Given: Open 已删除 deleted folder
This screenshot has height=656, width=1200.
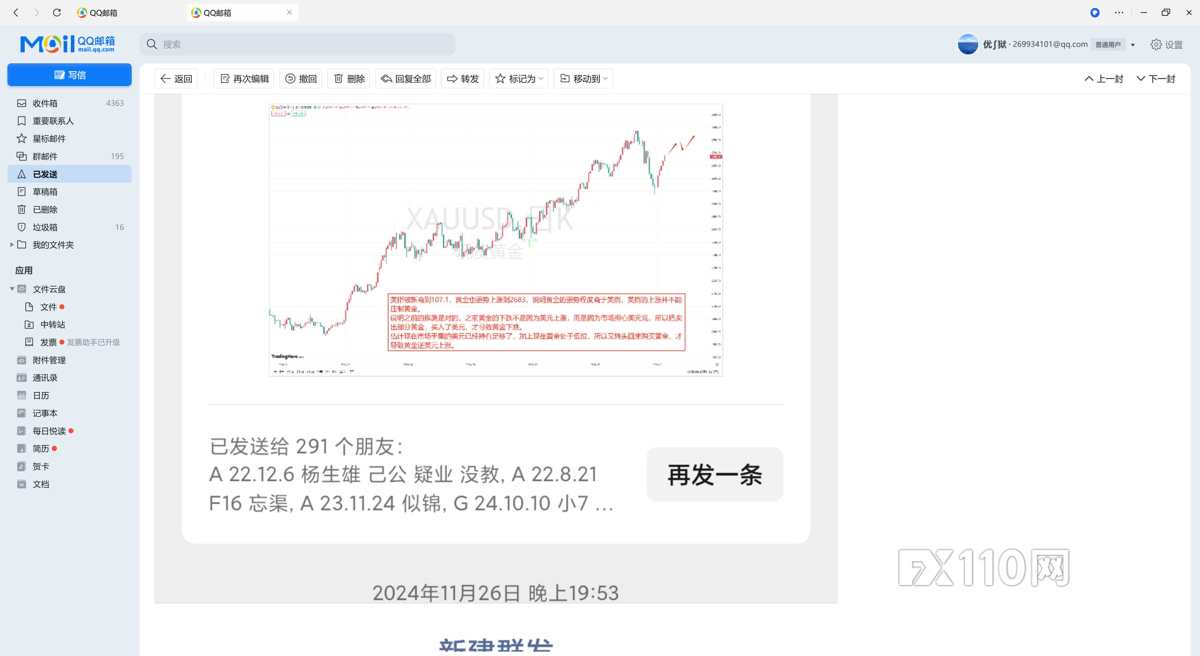Looking at the screenshot, I should coord(69,209).
